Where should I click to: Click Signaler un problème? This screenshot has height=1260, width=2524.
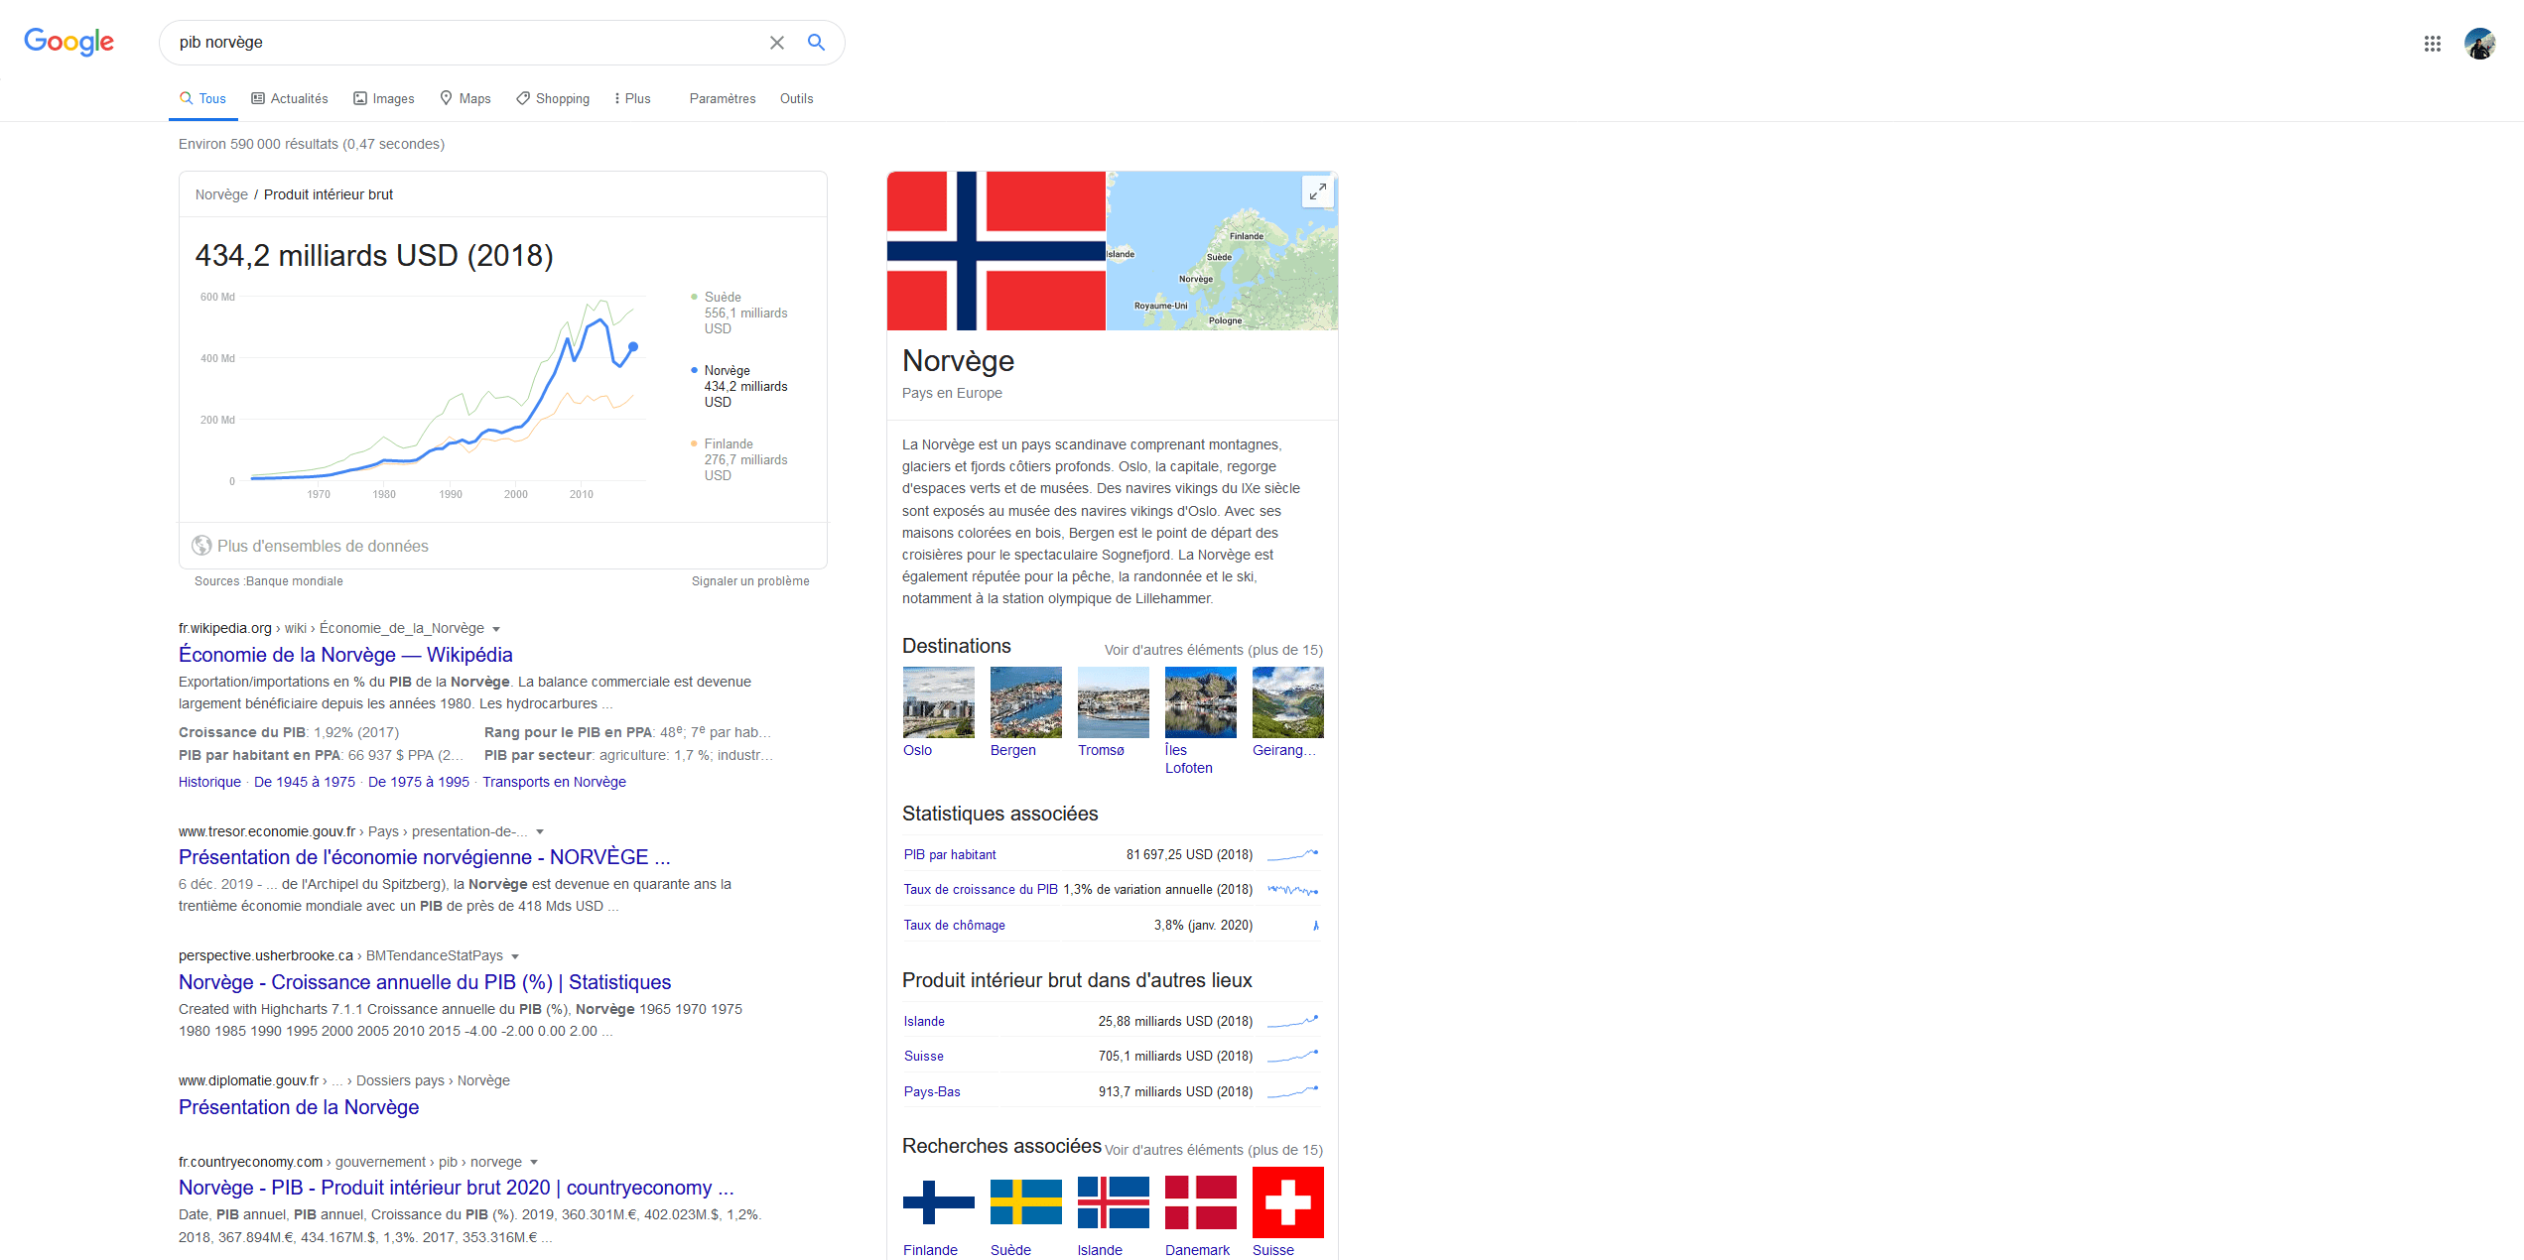click(x=750, y=581)
